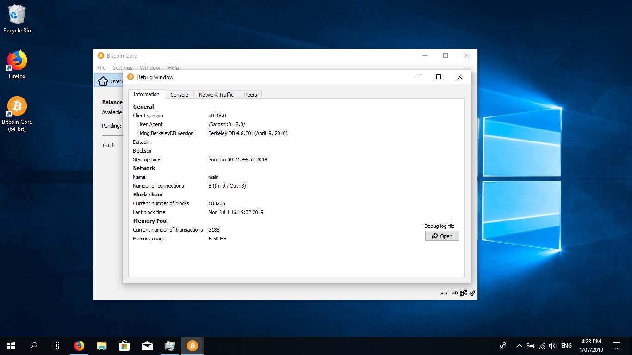Open the Recycle Bin
The width and height of the screenshot is (632, 355).
17,15
